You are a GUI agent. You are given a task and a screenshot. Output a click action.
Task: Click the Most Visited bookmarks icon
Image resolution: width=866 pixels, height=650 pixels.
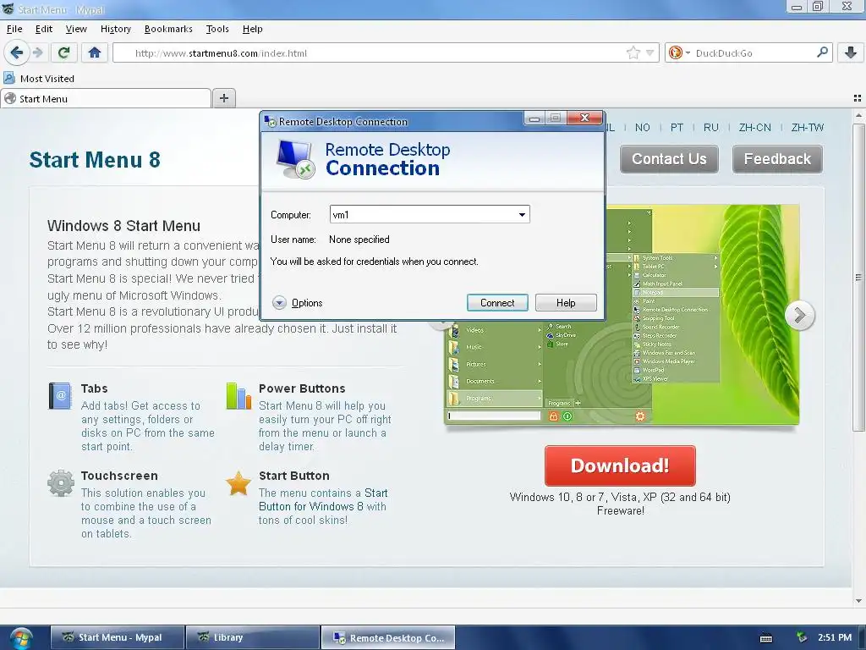click(9, 78)
